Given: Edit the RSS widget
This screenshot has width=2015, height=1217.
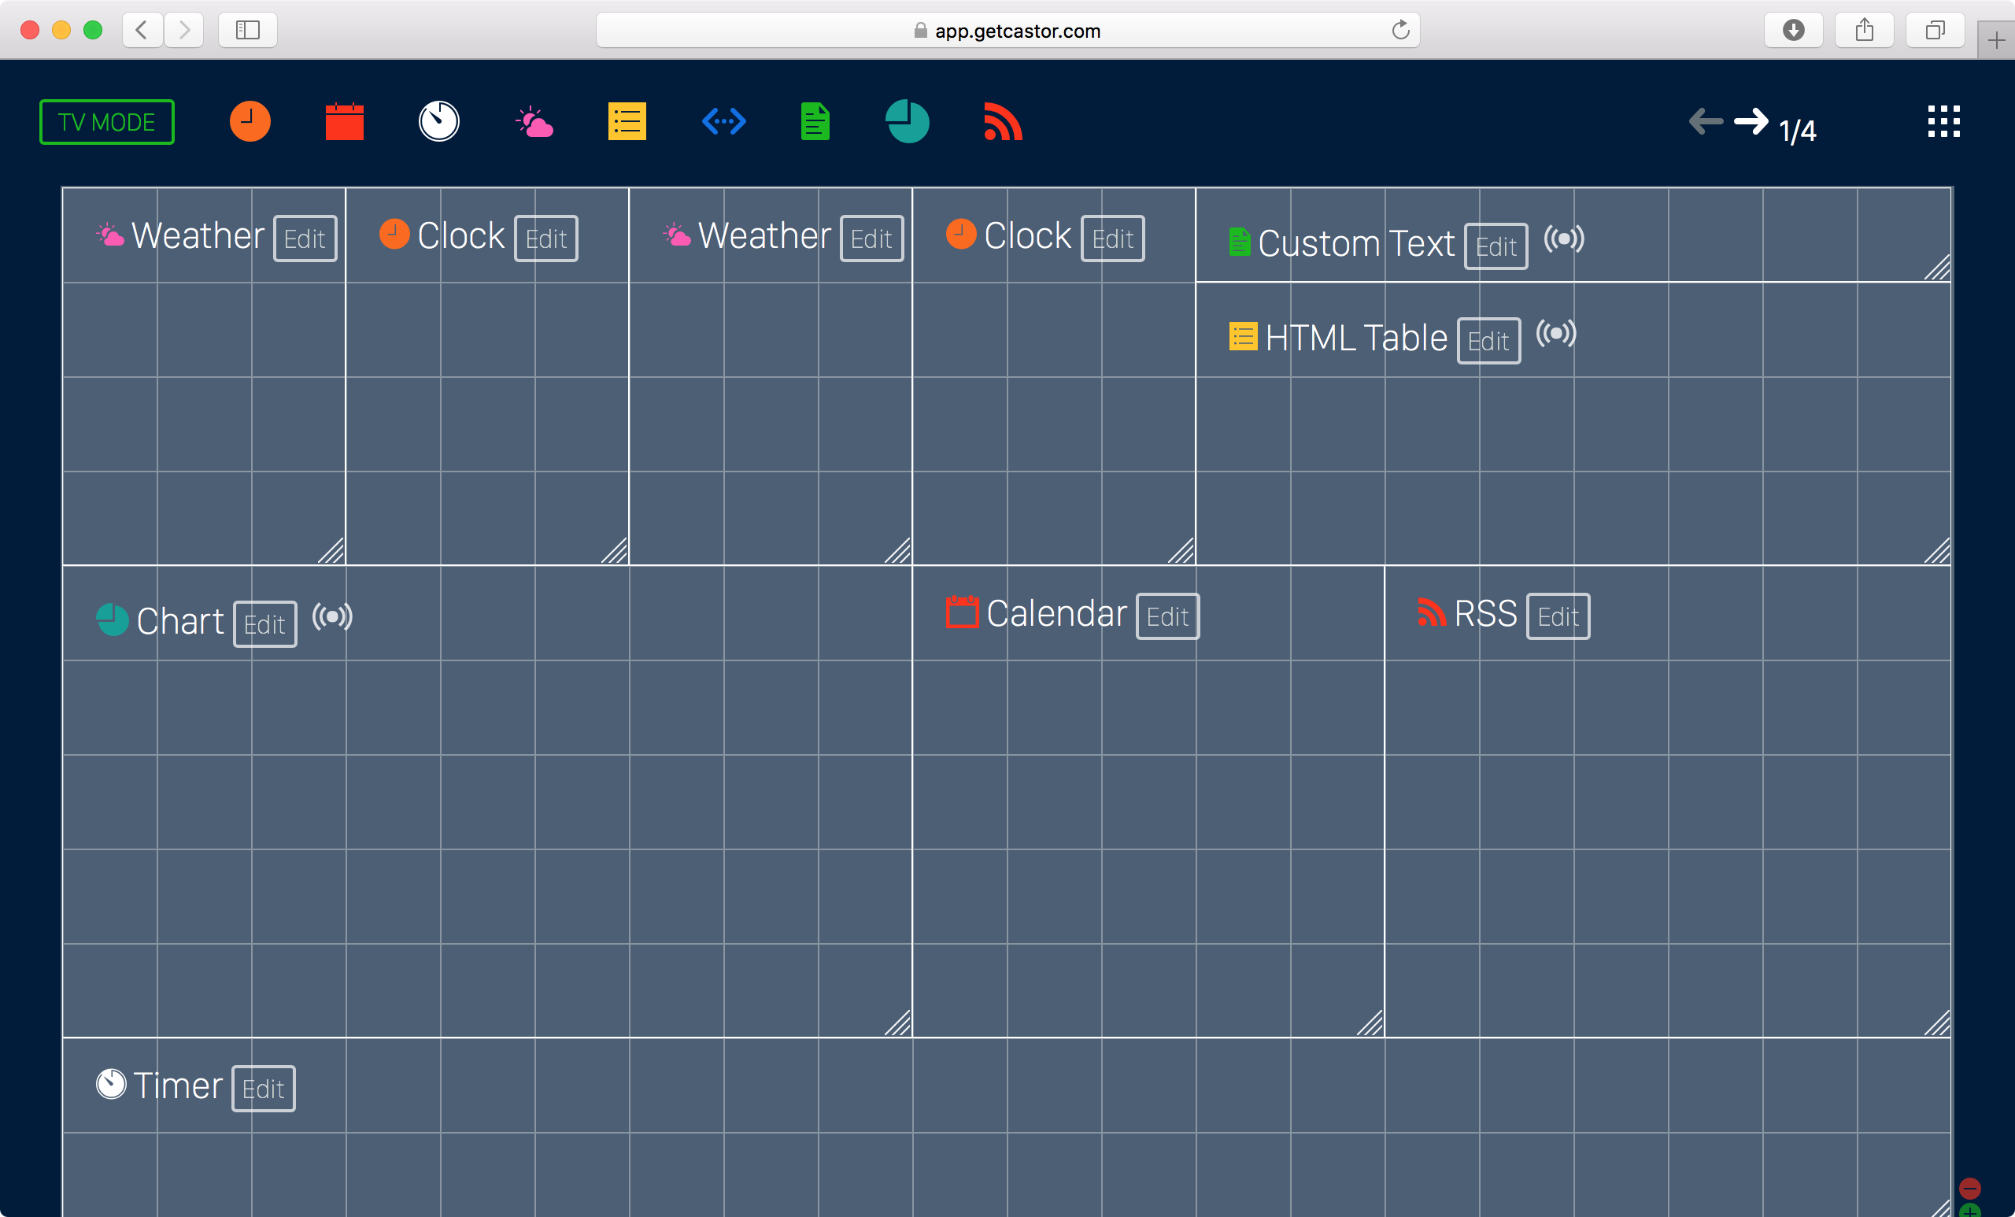Looking at the screenshot, I should pyautogui.click(x=1557, y=616).
